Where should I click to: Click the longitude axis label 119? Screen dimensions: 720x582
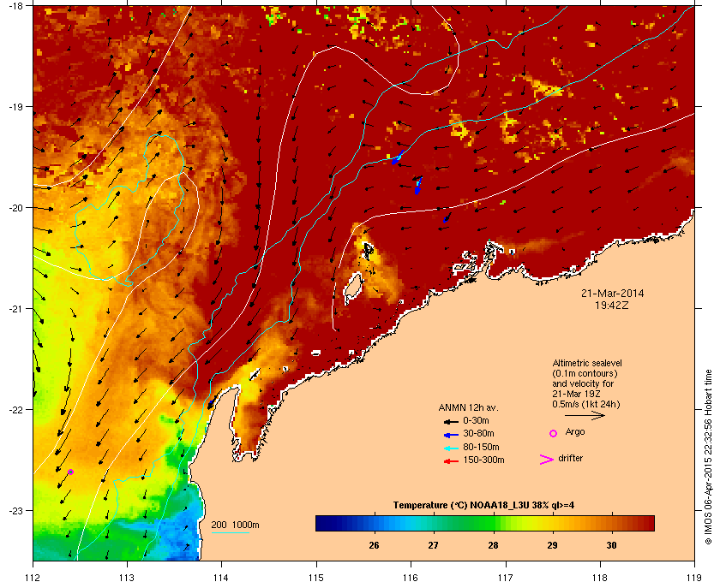pyautogui.click(x=694, y=577)
